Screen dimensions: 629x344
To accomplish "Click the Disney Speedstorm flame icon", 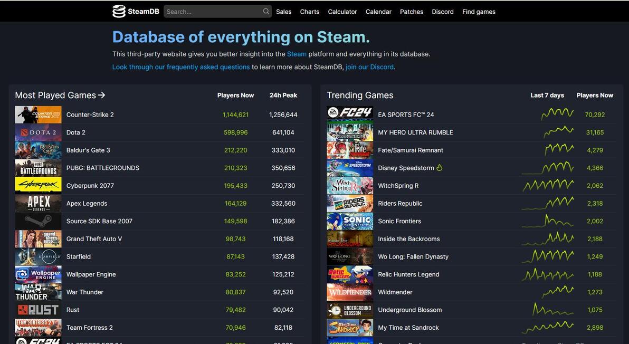I will coord(439,168).
